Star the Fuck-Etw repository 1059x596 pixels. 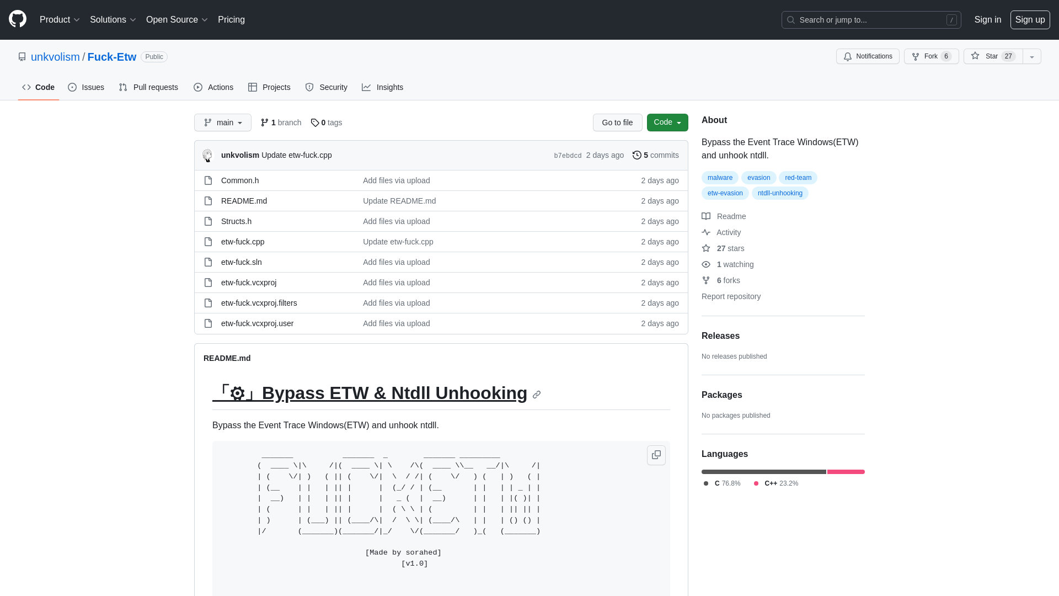[993, 56]
